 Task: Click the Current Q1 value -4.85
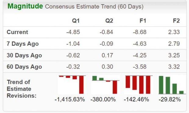pos(73,32)
